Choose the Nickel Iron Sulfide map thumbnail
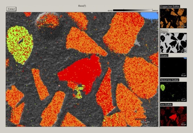 (x=173, y=92)
